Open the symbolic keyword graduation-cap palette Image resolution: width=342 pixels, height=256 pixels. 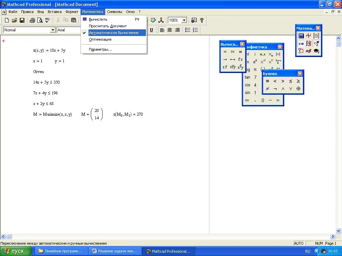[x=316, y=51]
